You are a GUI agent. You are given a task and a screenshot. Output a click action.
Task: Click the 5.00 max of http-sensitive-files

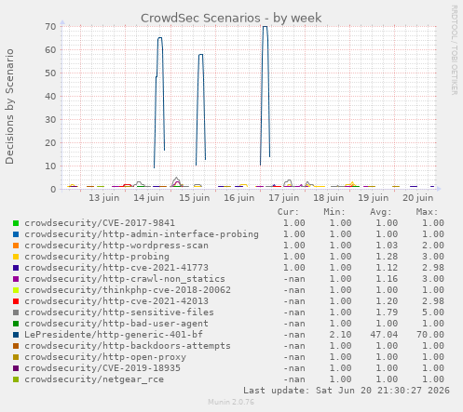tap(433, 312)
